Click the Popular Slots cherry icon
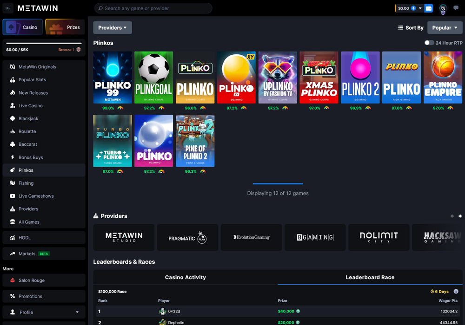 tap(13, 79)
